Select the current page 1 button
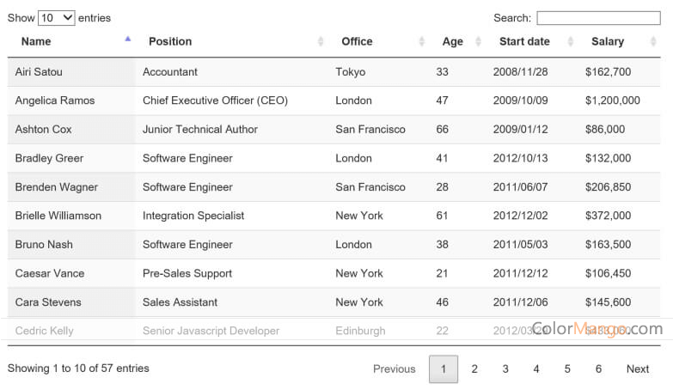This screenshot has height=390, width=673. pyautogui.click(x=444, y=369)
